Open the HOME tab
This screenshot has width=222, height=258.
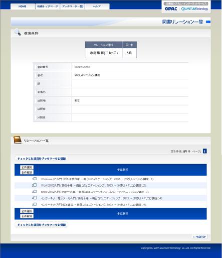click(23, 7)
